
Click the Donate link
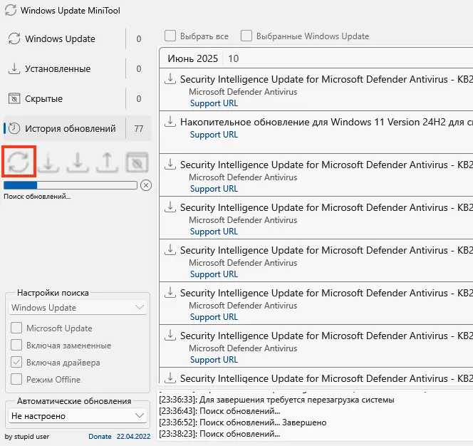point(100,436)
